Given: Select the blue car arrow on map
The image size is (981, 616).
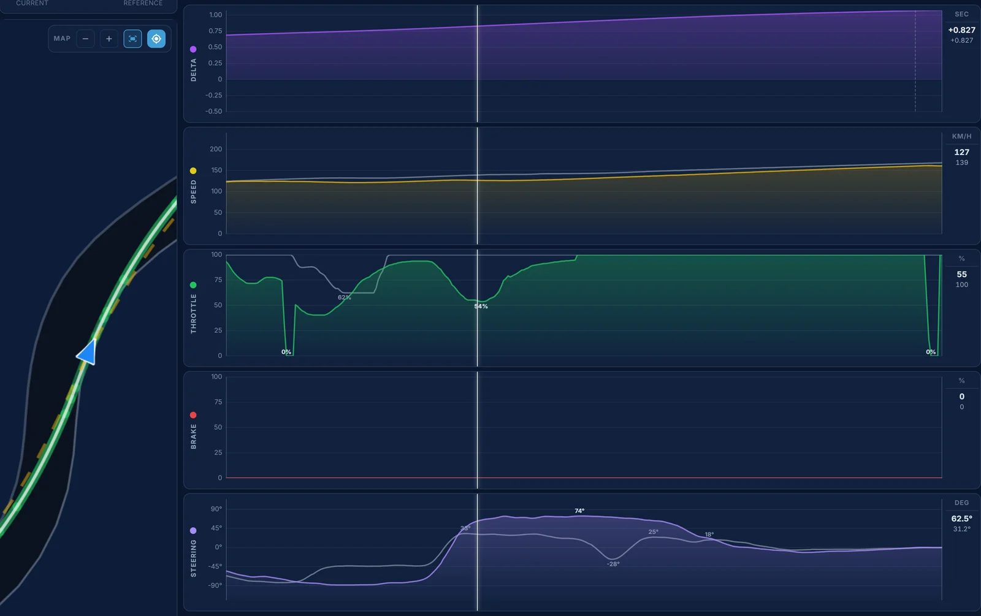Looking at the screenshot, I should point(88,353).
